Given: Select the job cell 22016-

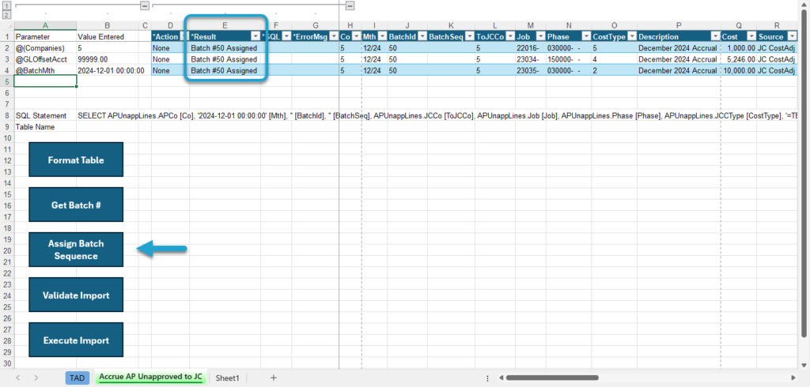Looking at the screenshot, I should [530, 48].
